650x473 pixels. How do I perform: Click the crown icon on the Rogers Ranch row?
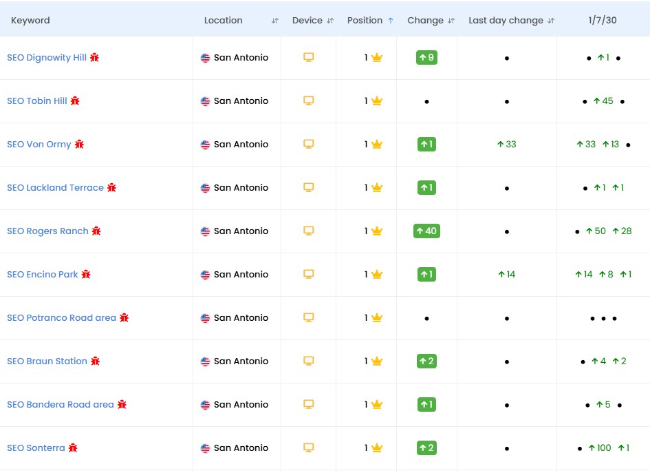tap(376, 231)
